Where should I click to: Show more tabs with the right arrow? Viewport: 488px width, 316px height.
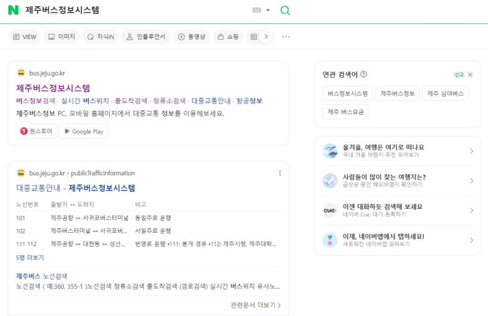coord(266,37)
